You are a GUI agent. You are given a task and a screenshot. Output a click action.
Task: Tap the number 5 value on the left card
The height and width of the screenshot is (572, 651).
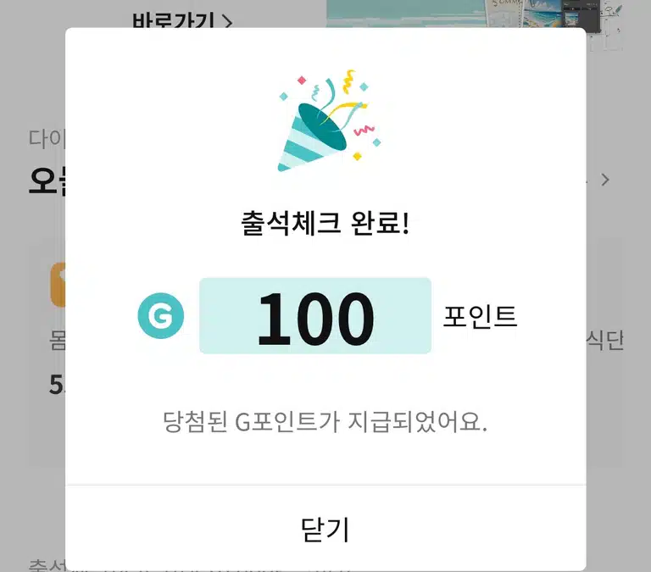coord(57,385)
